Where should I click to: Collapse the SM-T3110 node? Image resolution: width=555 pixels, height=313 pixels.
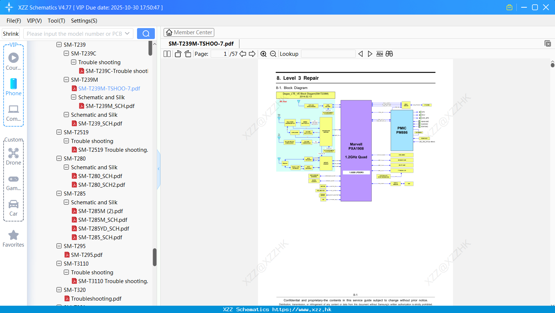(59, 263)
